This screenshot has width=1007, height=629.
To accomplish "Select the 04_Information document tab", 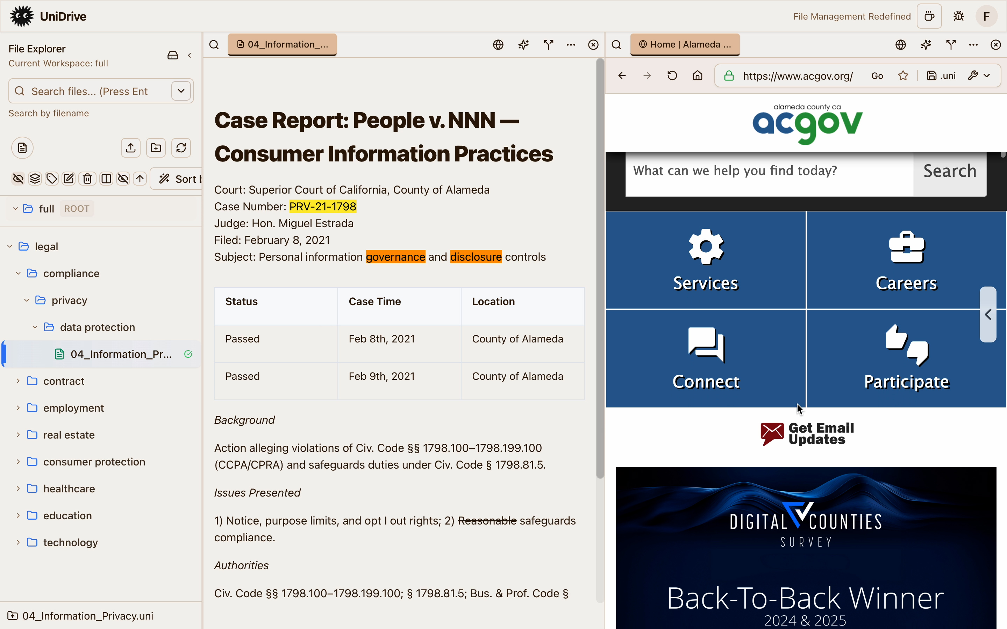I will pyautogui.click(x=282, y=44).
